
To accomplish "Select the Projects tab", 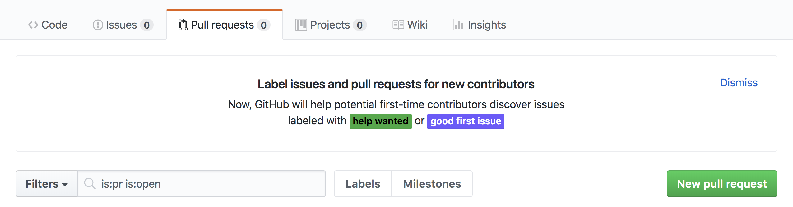I will click(x=331, y=25).
